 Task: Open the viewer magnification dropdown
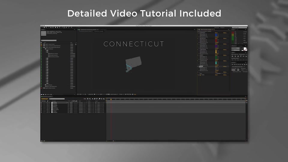coord(82,94)
